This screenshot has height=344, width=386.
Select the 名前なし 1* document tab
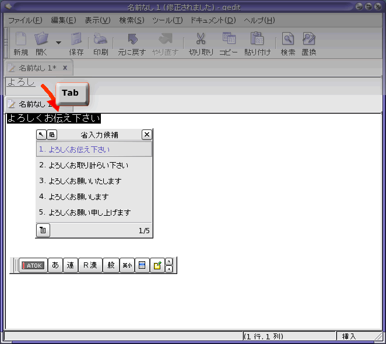(x=37, y=68)
